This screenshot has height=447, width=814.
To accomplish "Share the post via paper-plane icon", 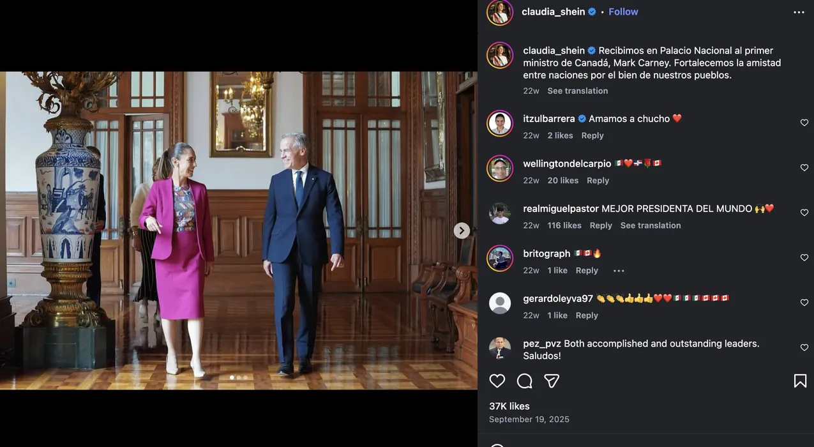I will 552,381.
